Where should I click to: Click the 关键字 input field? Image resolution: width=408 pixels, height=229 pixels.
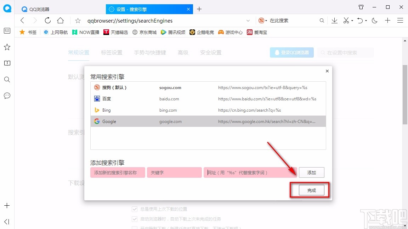[x=174, y=172]
